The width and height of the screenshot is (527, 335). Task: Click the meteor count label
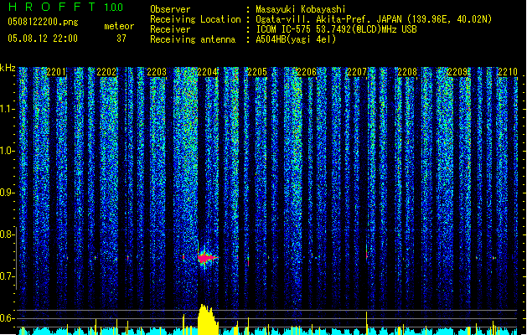[119, 26]
